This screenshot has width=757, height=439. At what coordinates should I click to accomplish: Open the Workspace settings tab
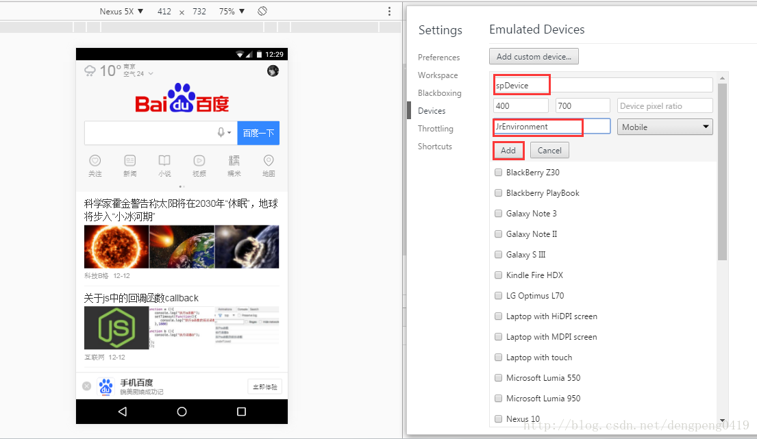click(x=438, y=75)
